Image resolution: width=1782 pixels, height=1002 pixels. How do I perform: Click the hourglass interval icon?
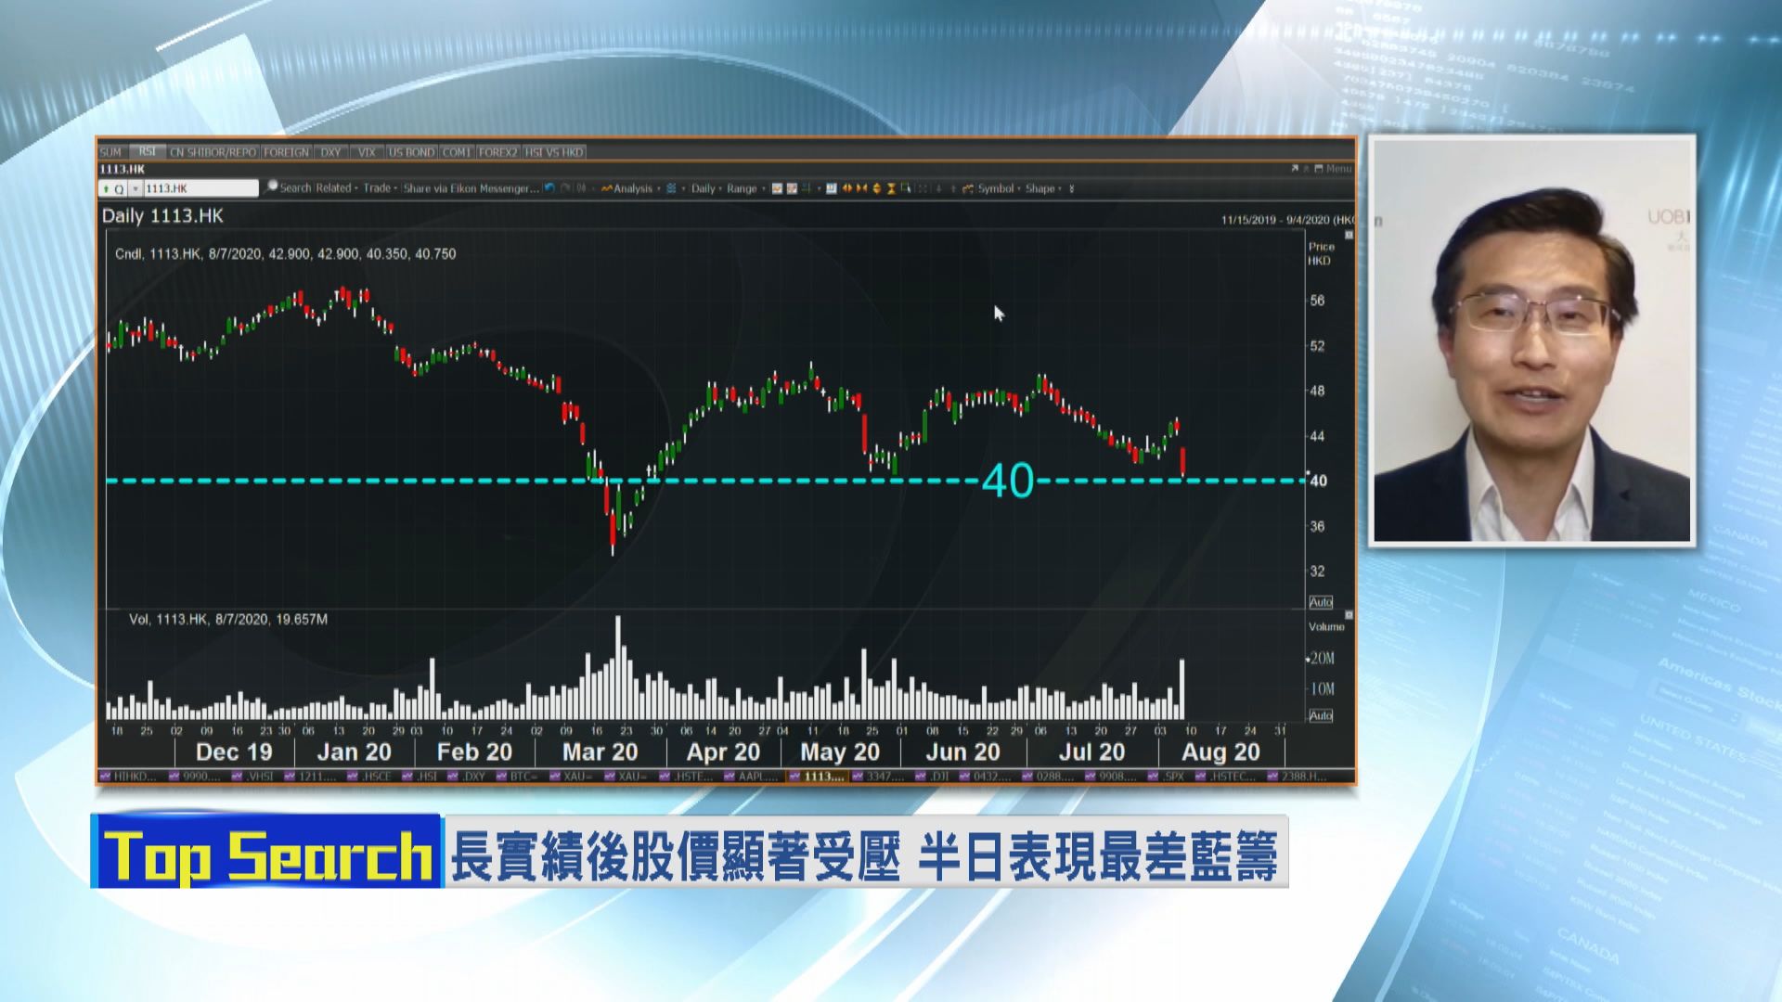[x=891, y=188]
